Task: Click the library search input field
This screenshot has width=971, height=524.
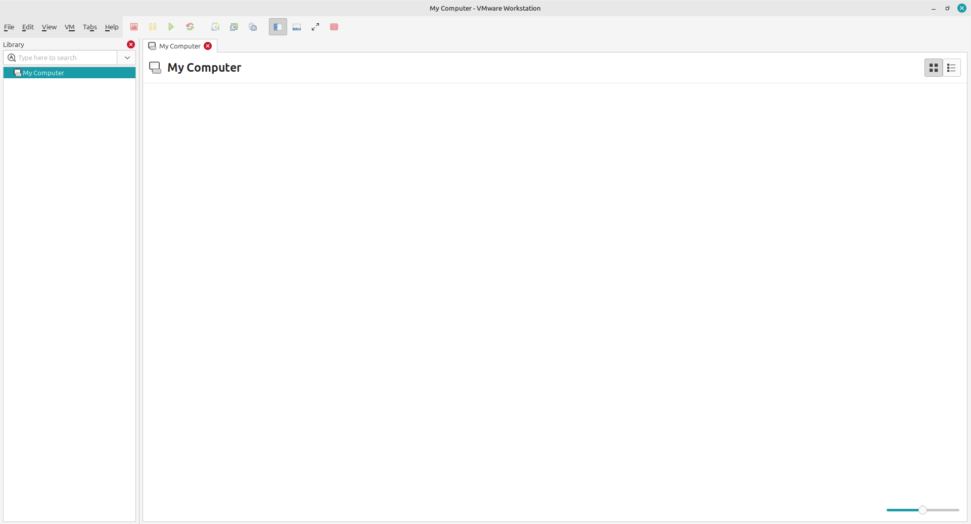Action: click(x=61, y=58)
